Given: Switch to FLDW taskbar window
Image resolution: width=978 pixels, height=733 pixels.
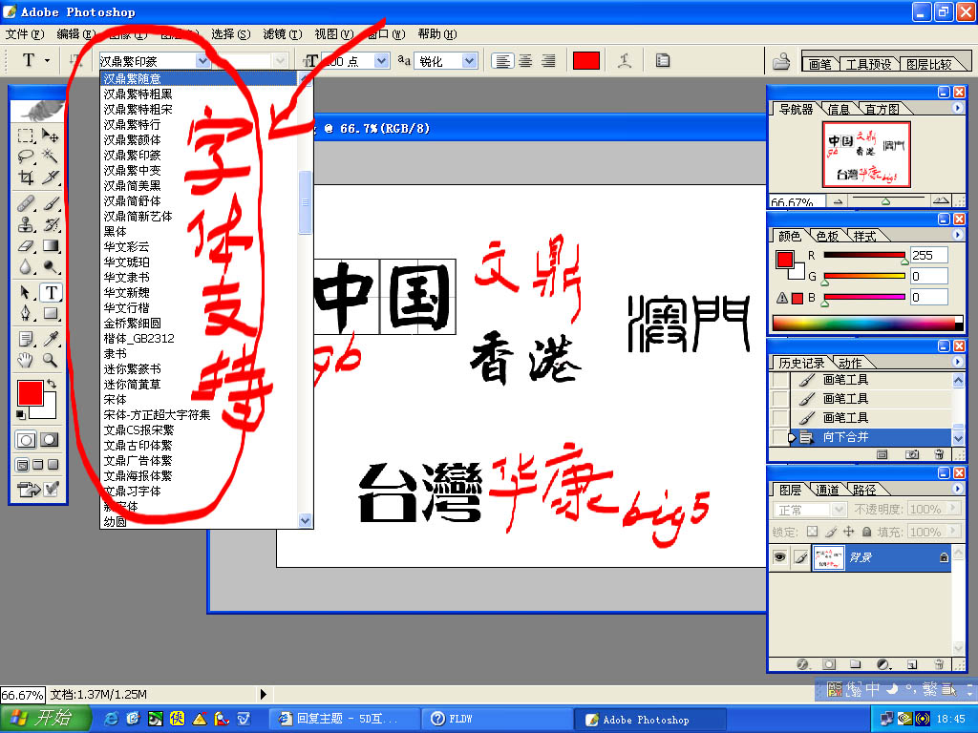Looking at the screenshot, I should (x=497, y=720).
